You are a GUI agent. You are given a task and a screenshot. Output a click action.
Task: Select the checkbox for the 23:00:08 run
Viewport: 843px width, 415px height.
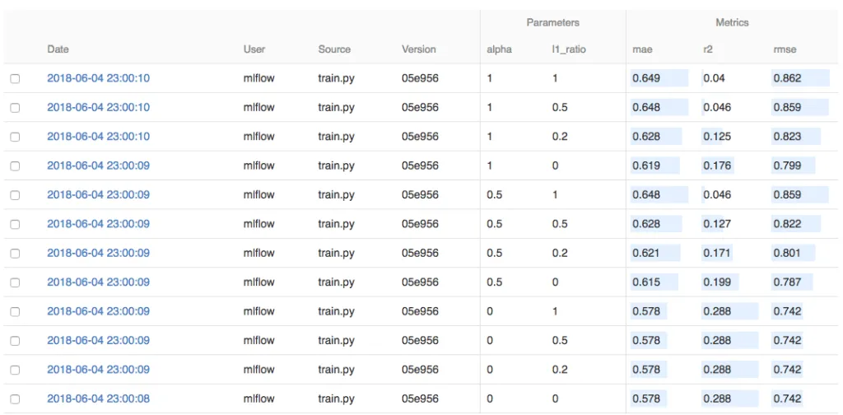point(15,399)
